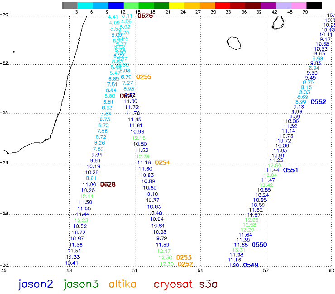Click the blue value 11.98
The image size is (335, 294).
pyautogui.click(x=237, y=255)
